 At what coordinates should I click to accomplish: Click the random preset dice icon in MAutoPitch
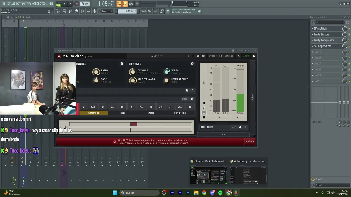coord(198,56)
